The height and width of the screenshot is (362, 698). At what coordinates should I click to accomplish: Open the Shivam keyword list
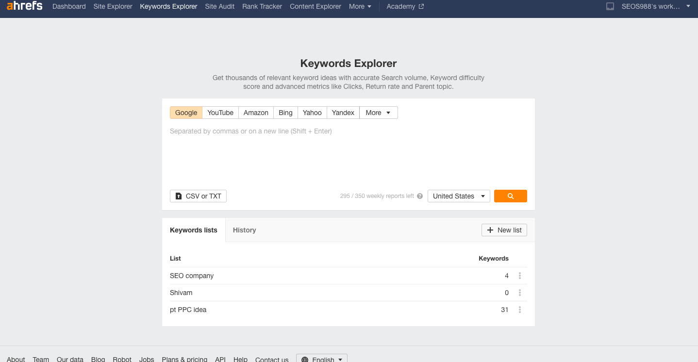coord(181,293)
